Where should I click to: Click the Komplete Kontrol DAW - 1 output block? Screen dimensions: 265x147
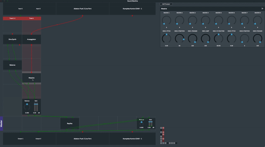coord(132,139)
